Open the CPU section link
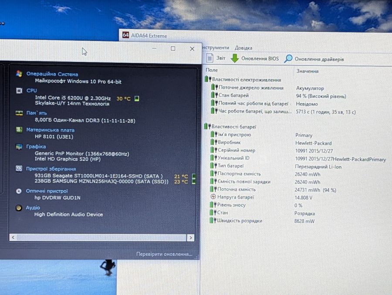 point(31,90)
